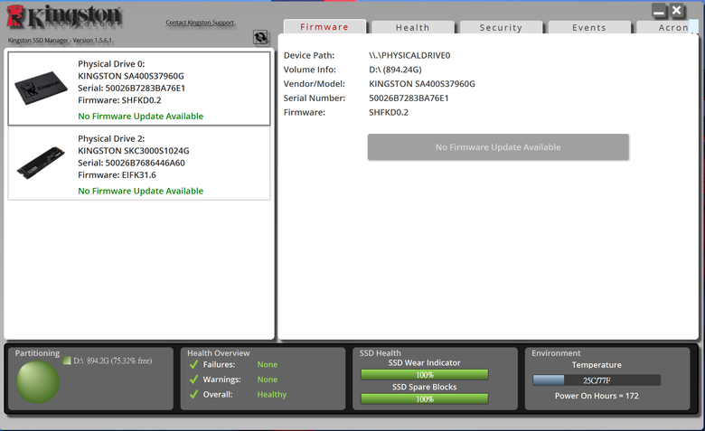Image resolution: width=705 pixels, height=431 pixels.
Task: Select Physical Drive 0 entry
Action: click(139, 89)
